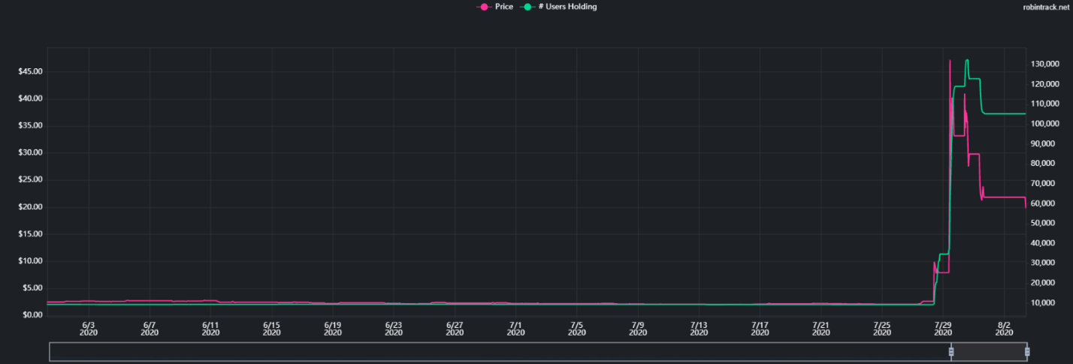The width and height of the screenshot is (1073, 364).
Task: Click the 6/3 2020 date axis label
Action: pos(89,329)
